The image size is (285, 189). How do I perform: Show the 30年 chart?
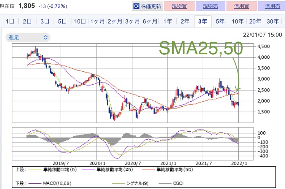pyautogui.click(x=273, y=22)
